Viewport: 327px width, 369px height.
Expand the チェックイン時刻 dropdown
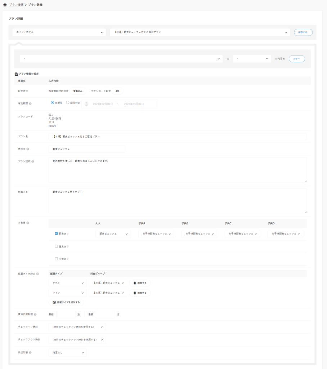(77, 327)
